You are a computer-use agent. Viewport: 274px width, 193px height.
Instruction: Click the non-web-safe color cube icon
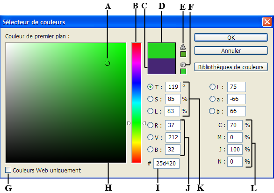pos(183,64)
